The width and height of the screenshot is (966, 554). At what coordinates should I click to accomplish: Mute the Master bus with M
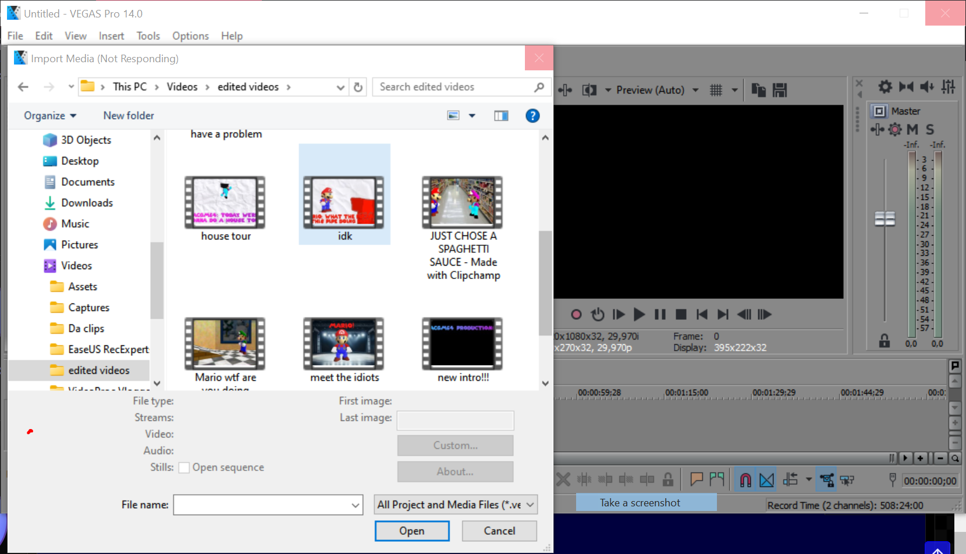[912, 129]
